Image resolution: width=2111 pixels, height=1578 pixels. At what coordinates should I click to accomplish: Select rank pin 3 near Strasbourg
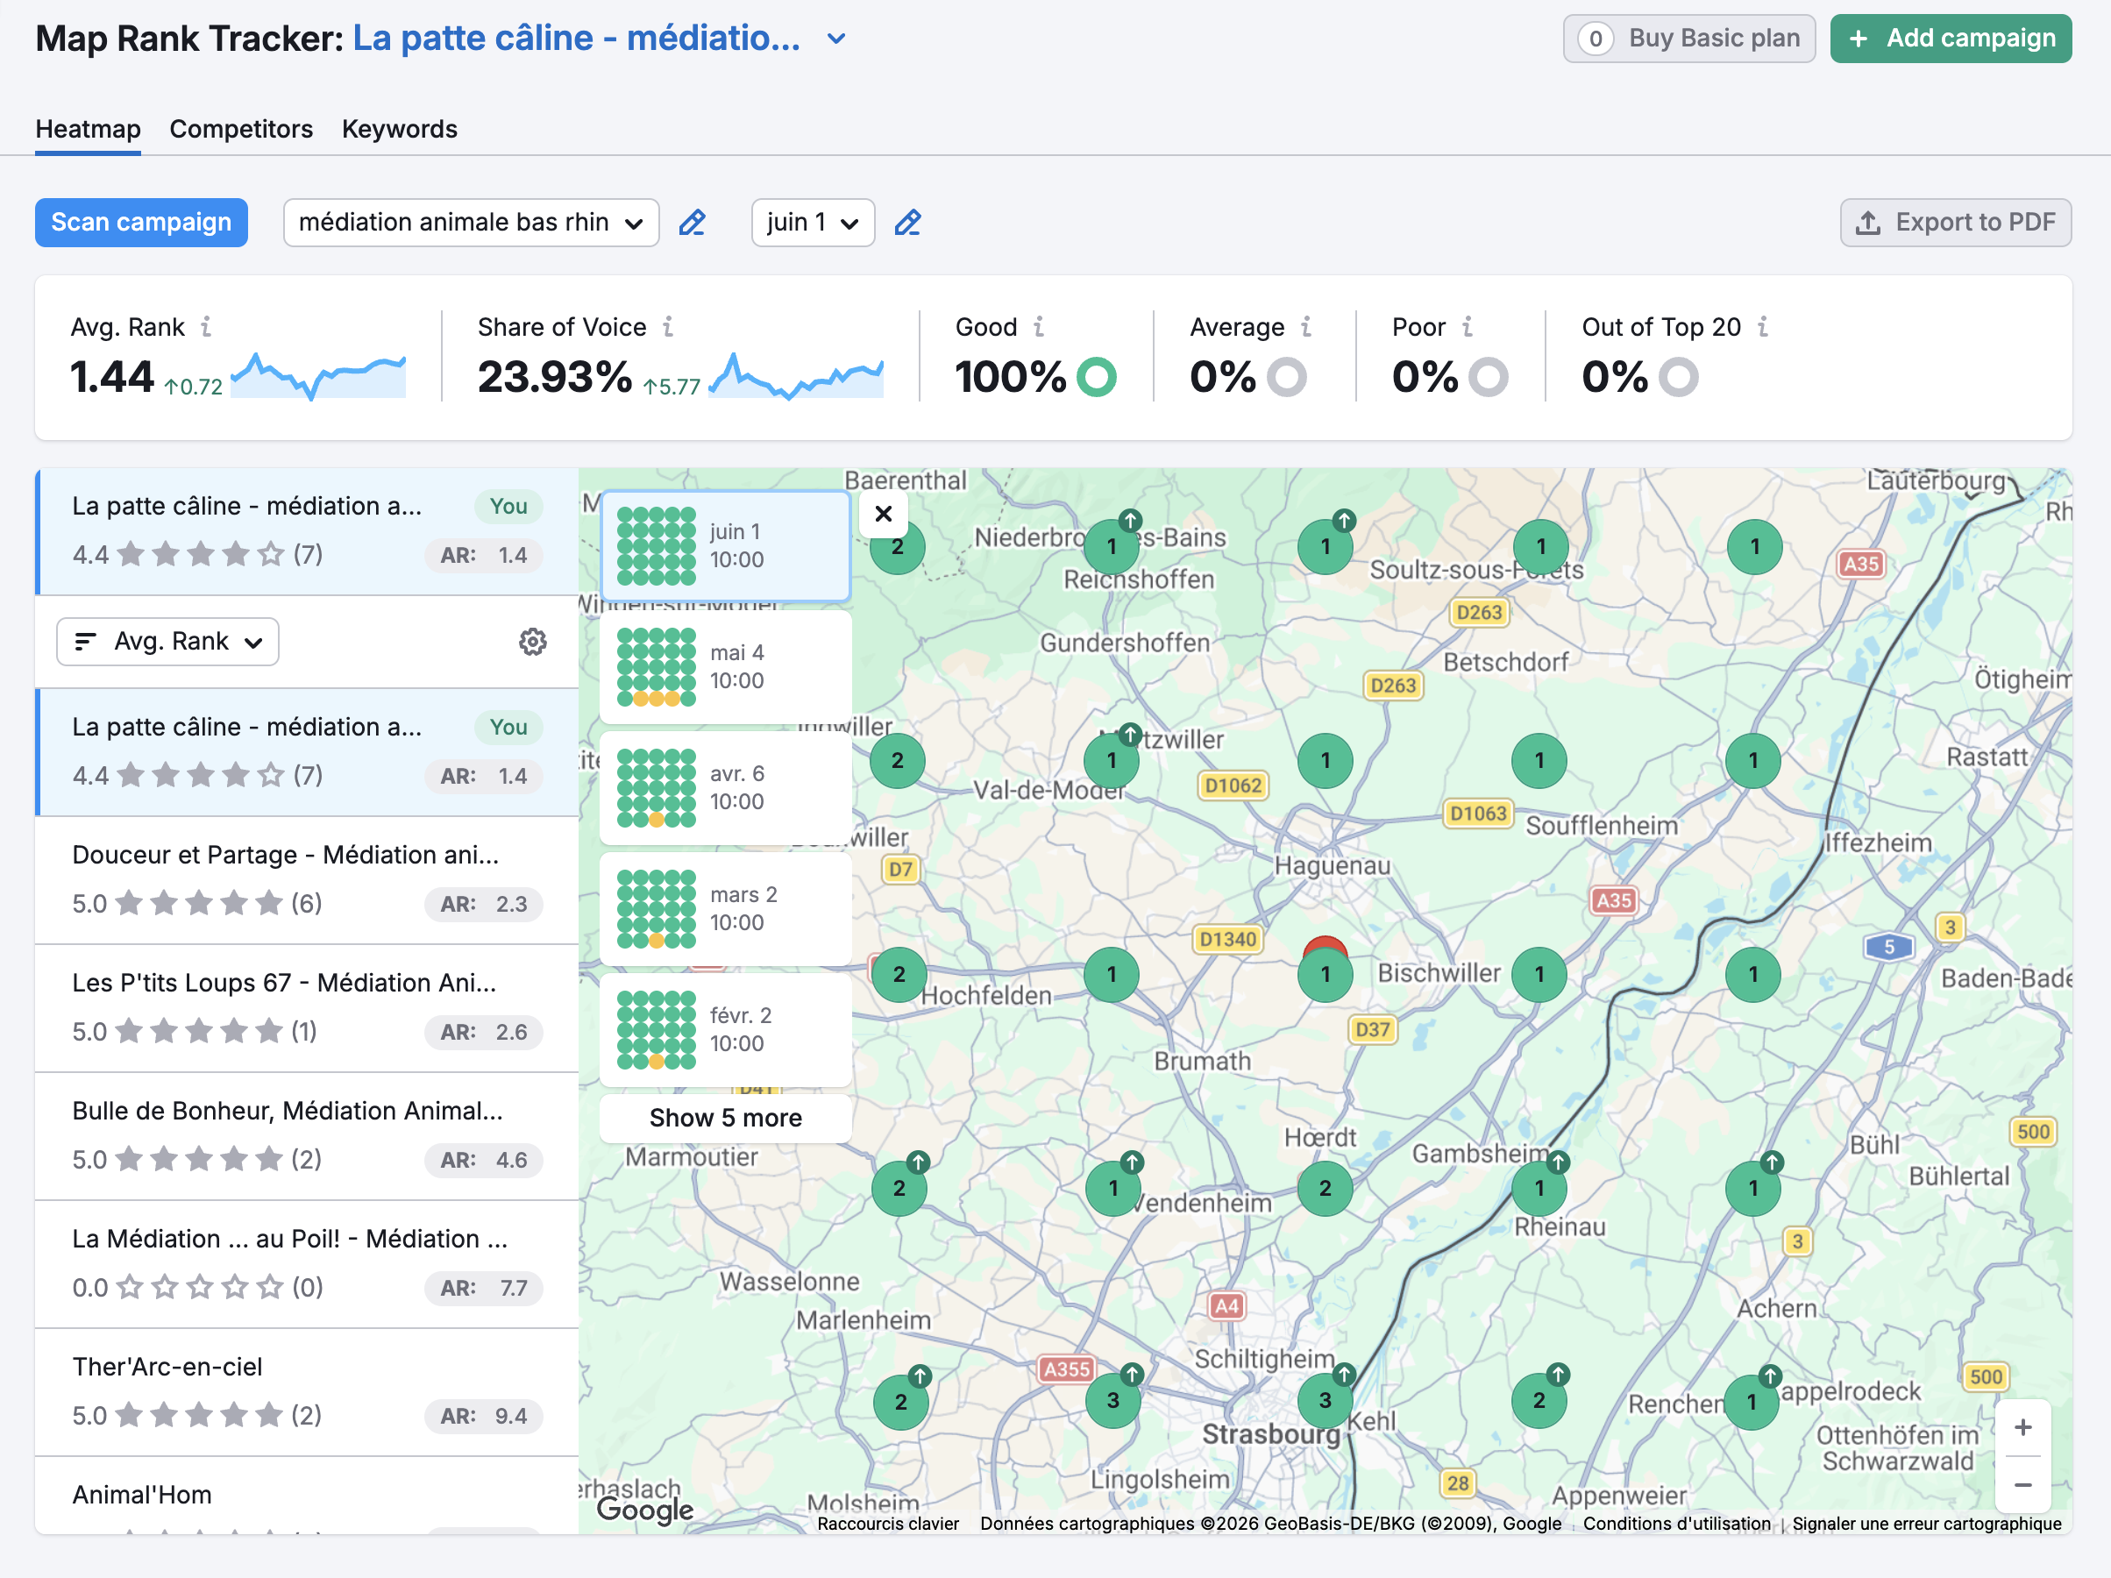click(x=1325, y=1400)
